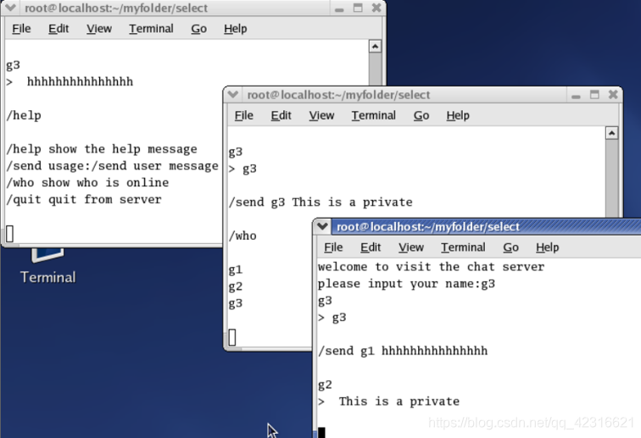Click '/who show who is online' line

pyautogui.click(x=87, y=183)
